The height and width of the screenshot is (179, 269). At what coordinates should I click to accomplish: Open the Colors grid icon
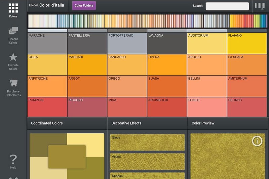coord(13,8)
